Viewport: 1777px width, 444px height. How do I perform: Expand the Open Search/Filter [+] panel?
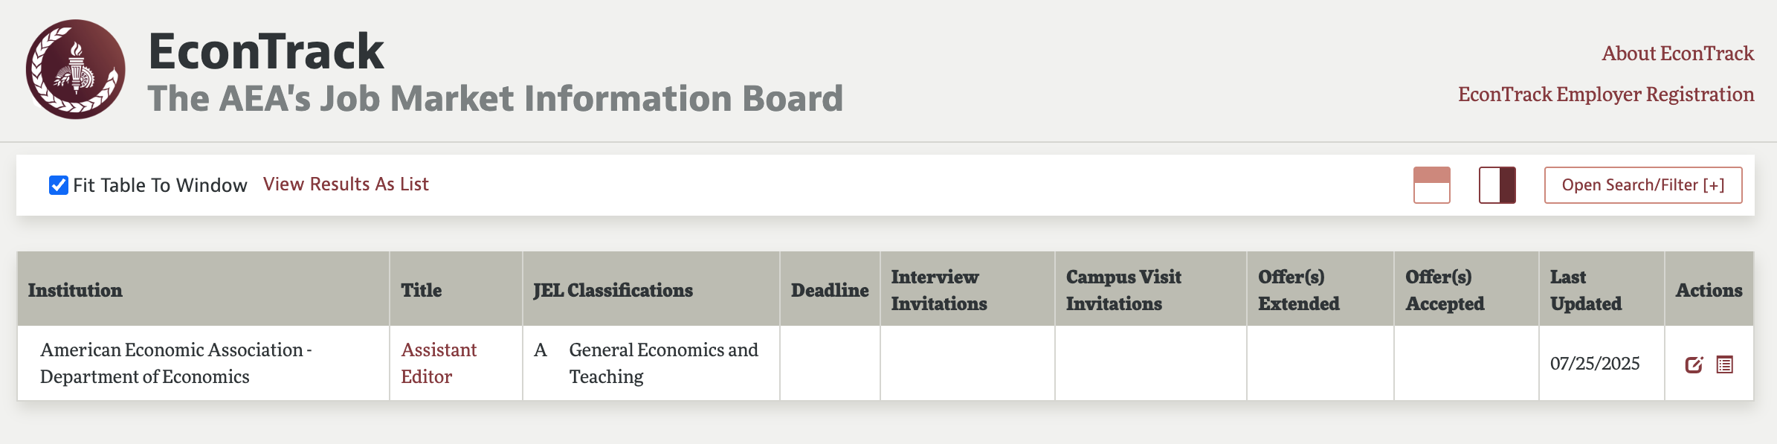tap(1642, 185)
